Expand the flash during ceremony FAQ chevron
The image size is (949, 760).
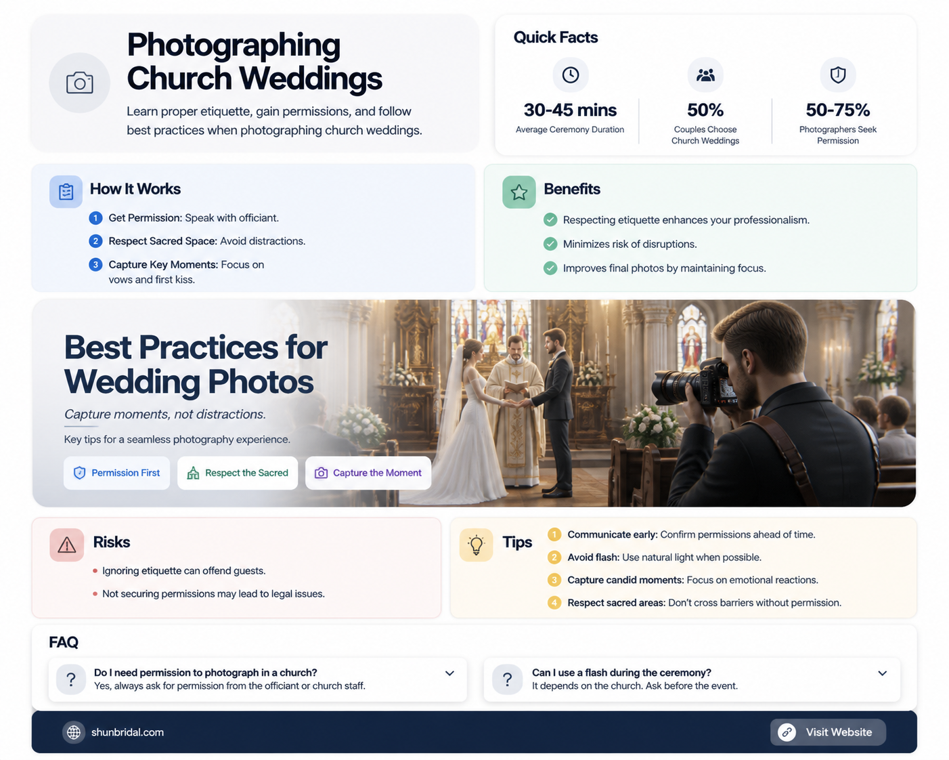pos(882,673)
